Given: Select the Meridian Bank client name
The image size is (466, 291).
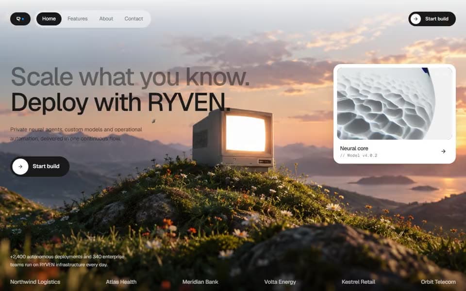Looking at the screenshot, I should 200,282.
